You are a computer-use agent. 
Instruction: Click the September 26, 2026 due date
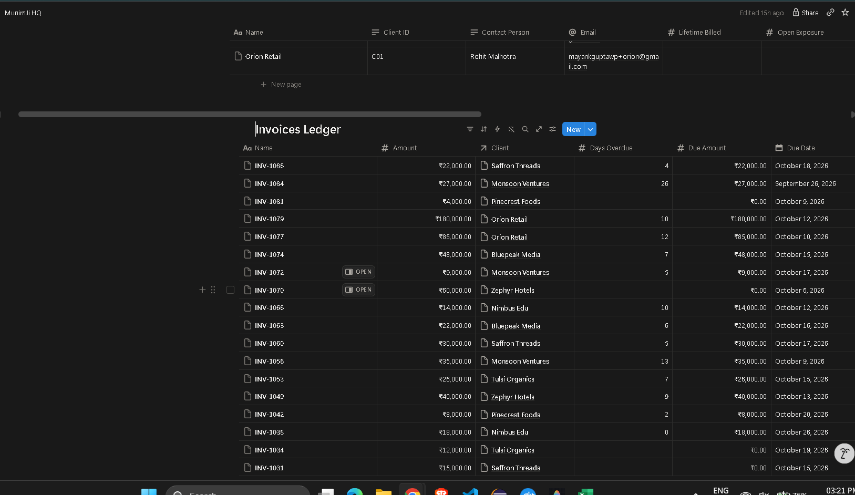tap(805, 184)
